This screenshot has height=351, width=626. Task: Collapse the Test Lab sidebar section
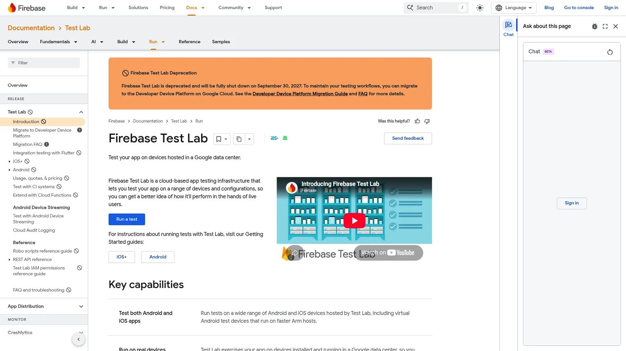(x=81, y=112)
